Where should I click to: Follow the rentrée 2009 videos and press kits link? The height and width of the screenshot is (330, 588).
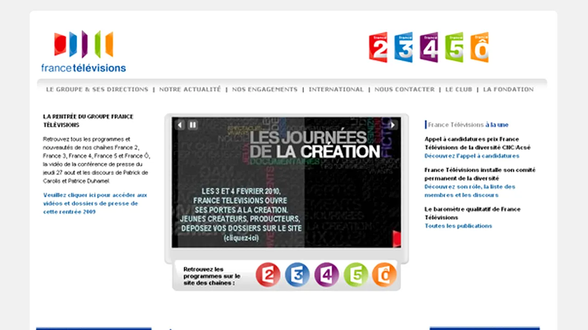coord(95,203)
